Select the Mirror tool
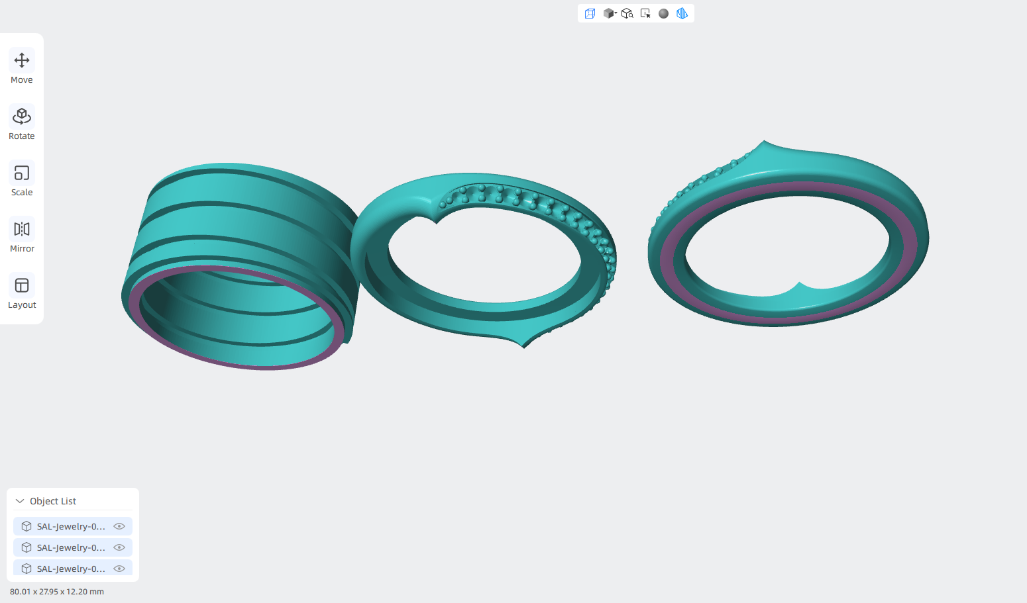This screenshot has width=1027, height=603. (22, 236)
